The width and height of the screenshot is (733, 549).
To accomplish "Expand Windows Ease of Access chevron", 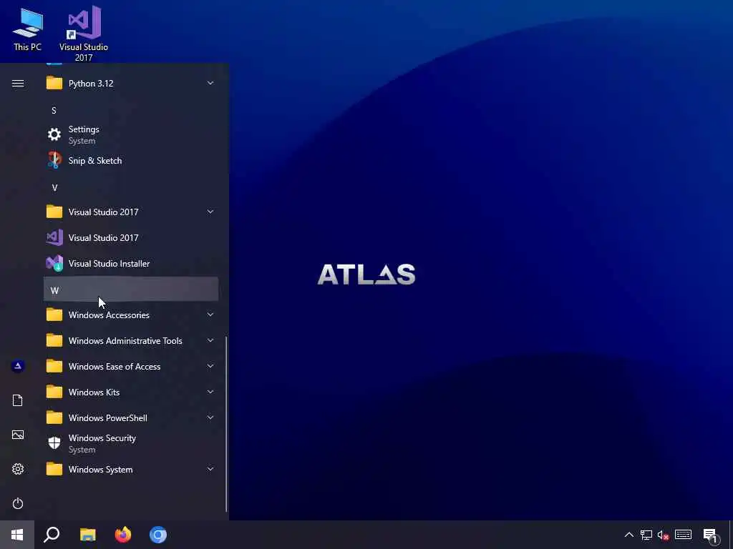I will (x=210, y=366).
